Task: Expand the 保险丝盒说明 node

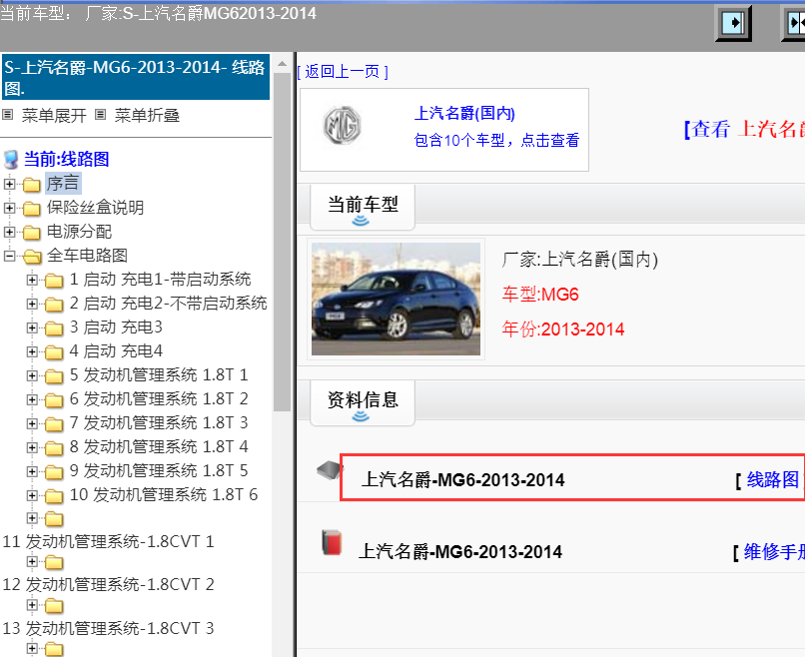Action: 9,208
